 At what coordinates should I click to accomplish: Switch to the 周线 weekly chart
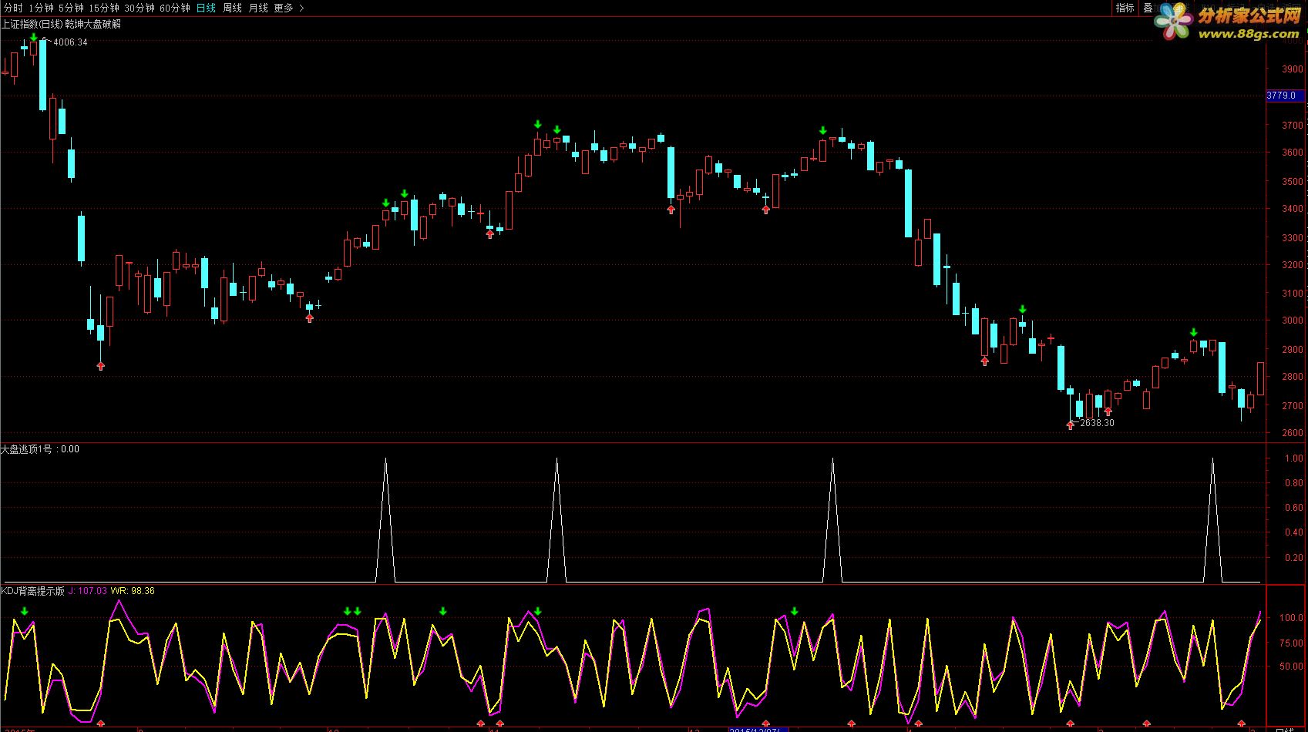tap(232, 8)
